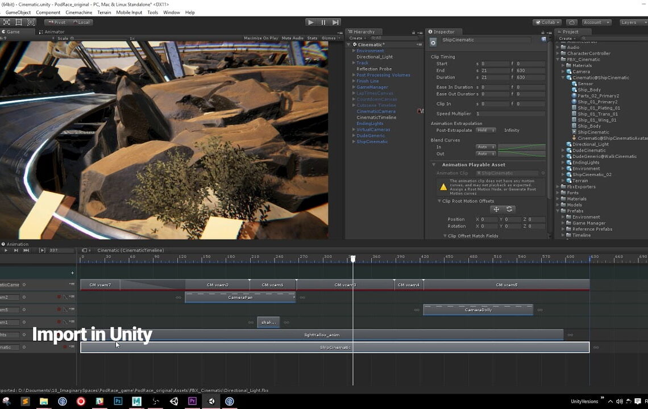This screenshot has width=648, height=409.
Task: Click the rotation offsets refresh icon
Action: tap(509, 210)
